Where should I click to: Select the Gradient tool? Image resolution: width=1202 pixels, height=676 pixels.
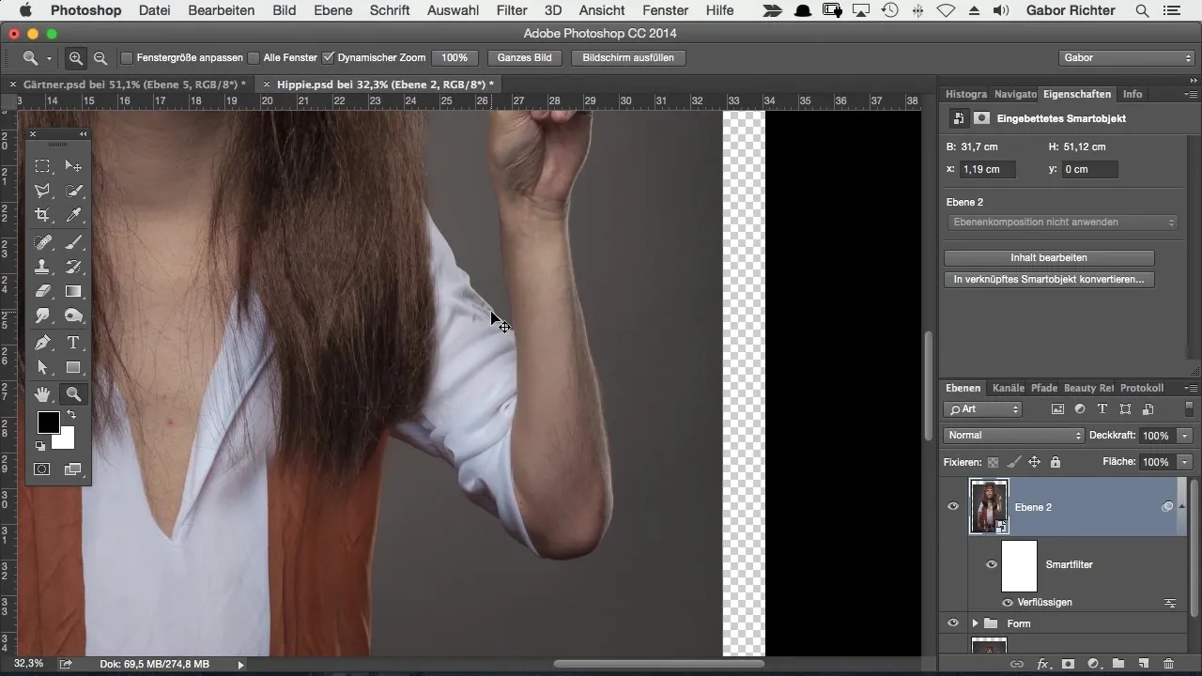tap(73, 291)
